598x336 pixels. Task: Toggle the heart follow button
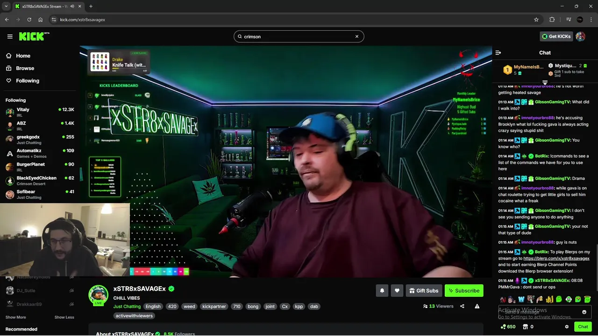[x=397, y=291]
